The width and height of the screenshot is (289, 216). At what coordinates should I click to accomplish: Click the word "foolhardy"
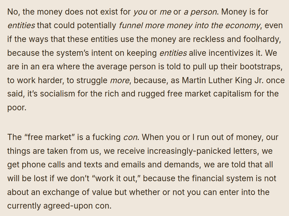click(259, 39)
